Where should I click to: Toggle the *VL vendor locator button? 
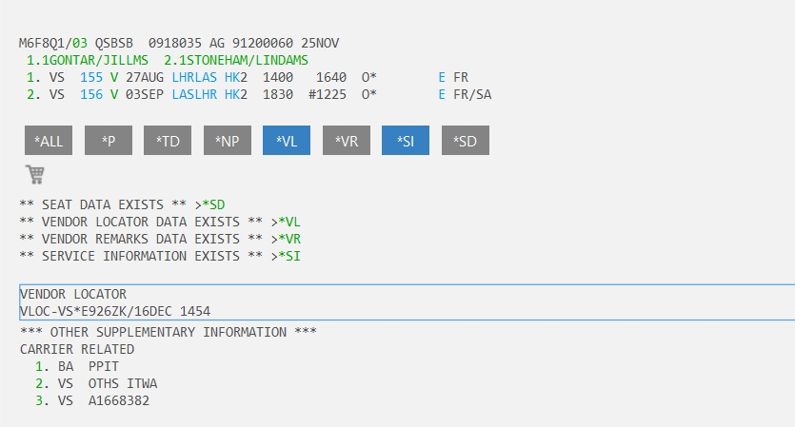coord(287,141)
